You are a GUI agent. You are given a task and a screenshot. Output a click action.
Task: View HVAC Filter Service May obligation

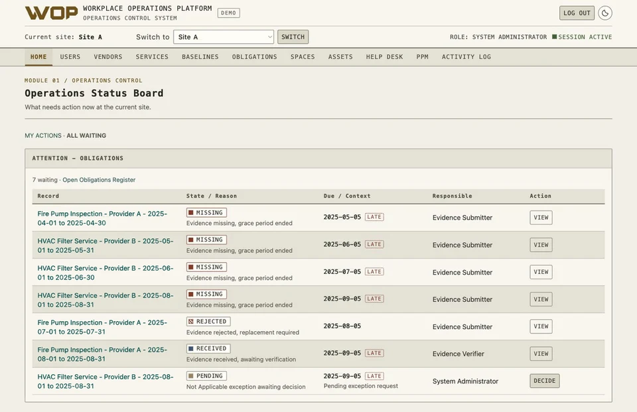tap(541, 245)
